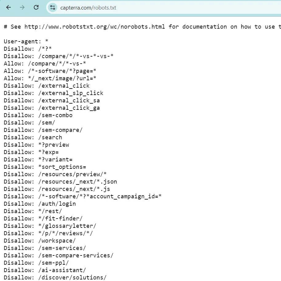Click the "Disallow: /sem-compare-services/" line
Screen dimensions: 281x281
click(59, 255)
